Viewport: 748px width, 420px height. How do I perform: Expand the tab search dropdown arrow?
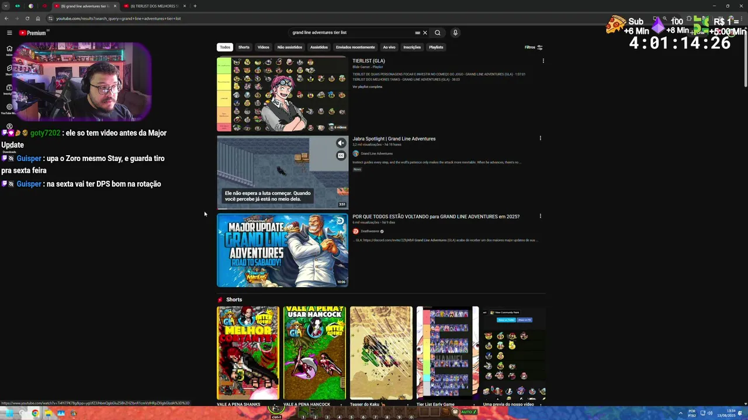(x=6, y=6)
